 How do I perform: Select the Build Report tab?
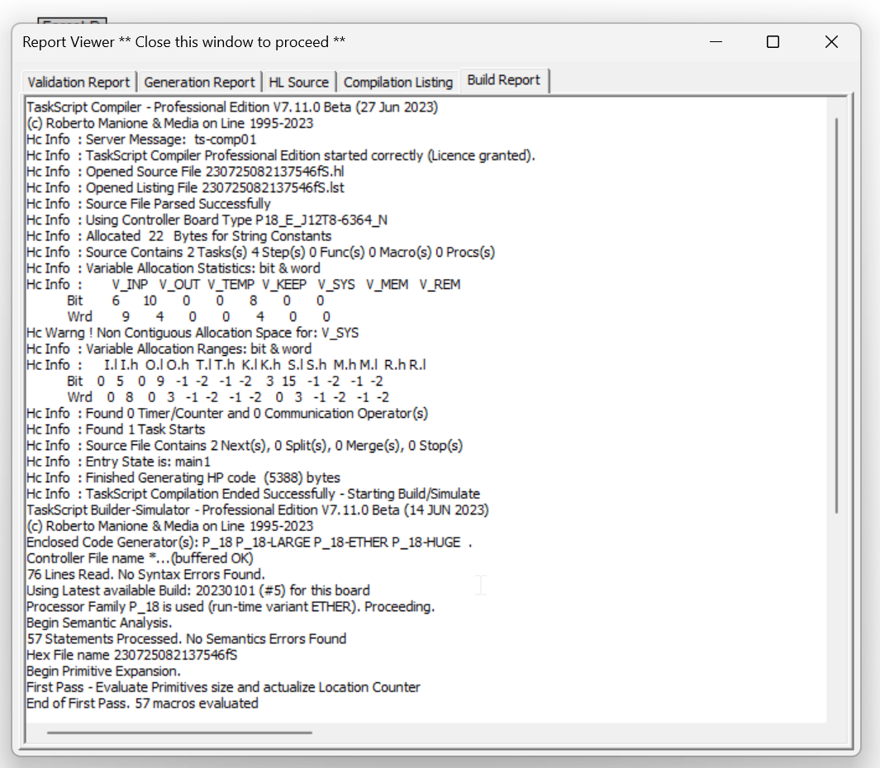click(503, 80)
